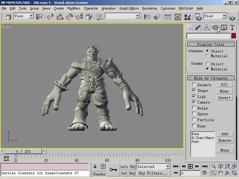Switch to the Modify panel tab
This screenshot has width=239, height=179.
(x=198, y=27)
